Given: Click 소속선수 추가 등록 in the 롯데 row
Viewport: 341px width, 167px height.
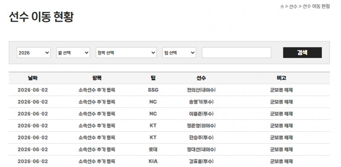Looking at the screenshot, I should [97, 150].
